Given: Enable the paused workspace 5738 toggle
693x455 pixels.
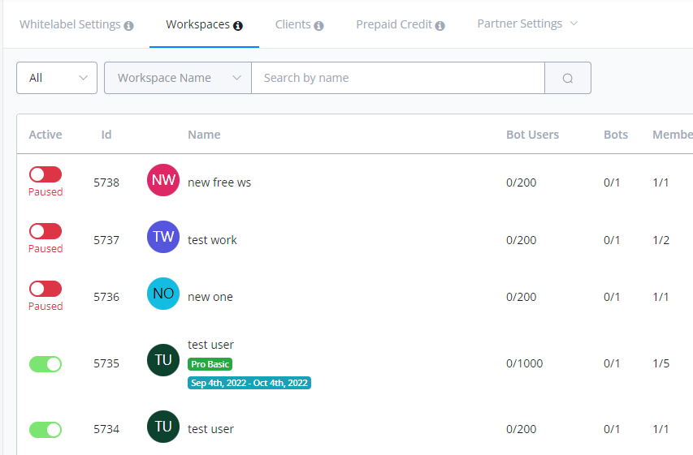Looking at the screenshot, I should click(x=45, y=174).
